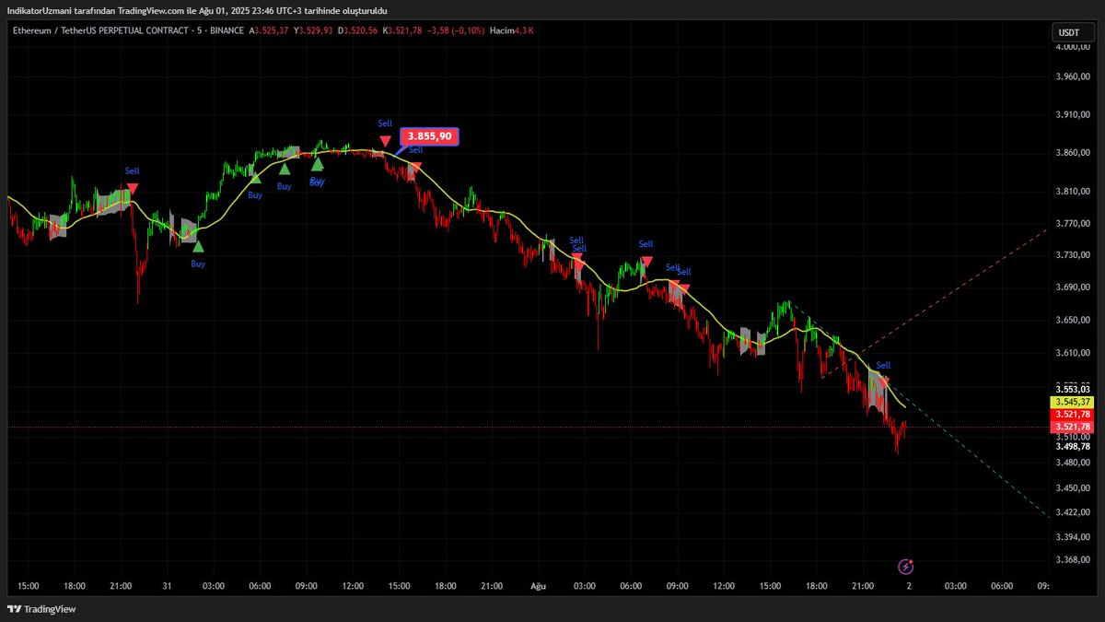This screenshot has height=622, width=1105.
Task: Click the A3.525,37 open value
Action: tap(269, 30)
